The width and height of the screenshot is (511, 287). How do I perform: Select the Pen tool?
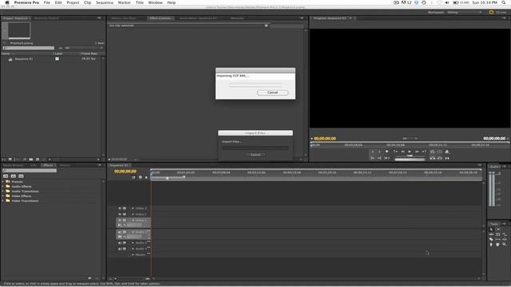(x=491, y=245)
